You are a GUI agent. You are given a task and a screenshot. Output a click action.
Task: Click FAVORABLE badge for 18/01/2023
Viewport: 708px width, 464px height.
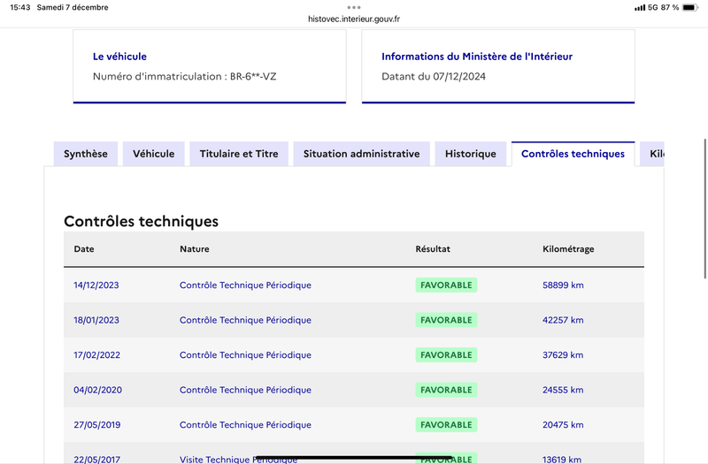[446, 320]
